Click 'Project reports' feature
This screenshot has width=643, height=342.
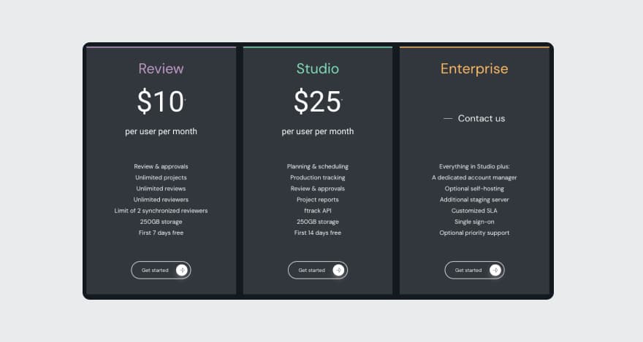(x=318, y=200)
